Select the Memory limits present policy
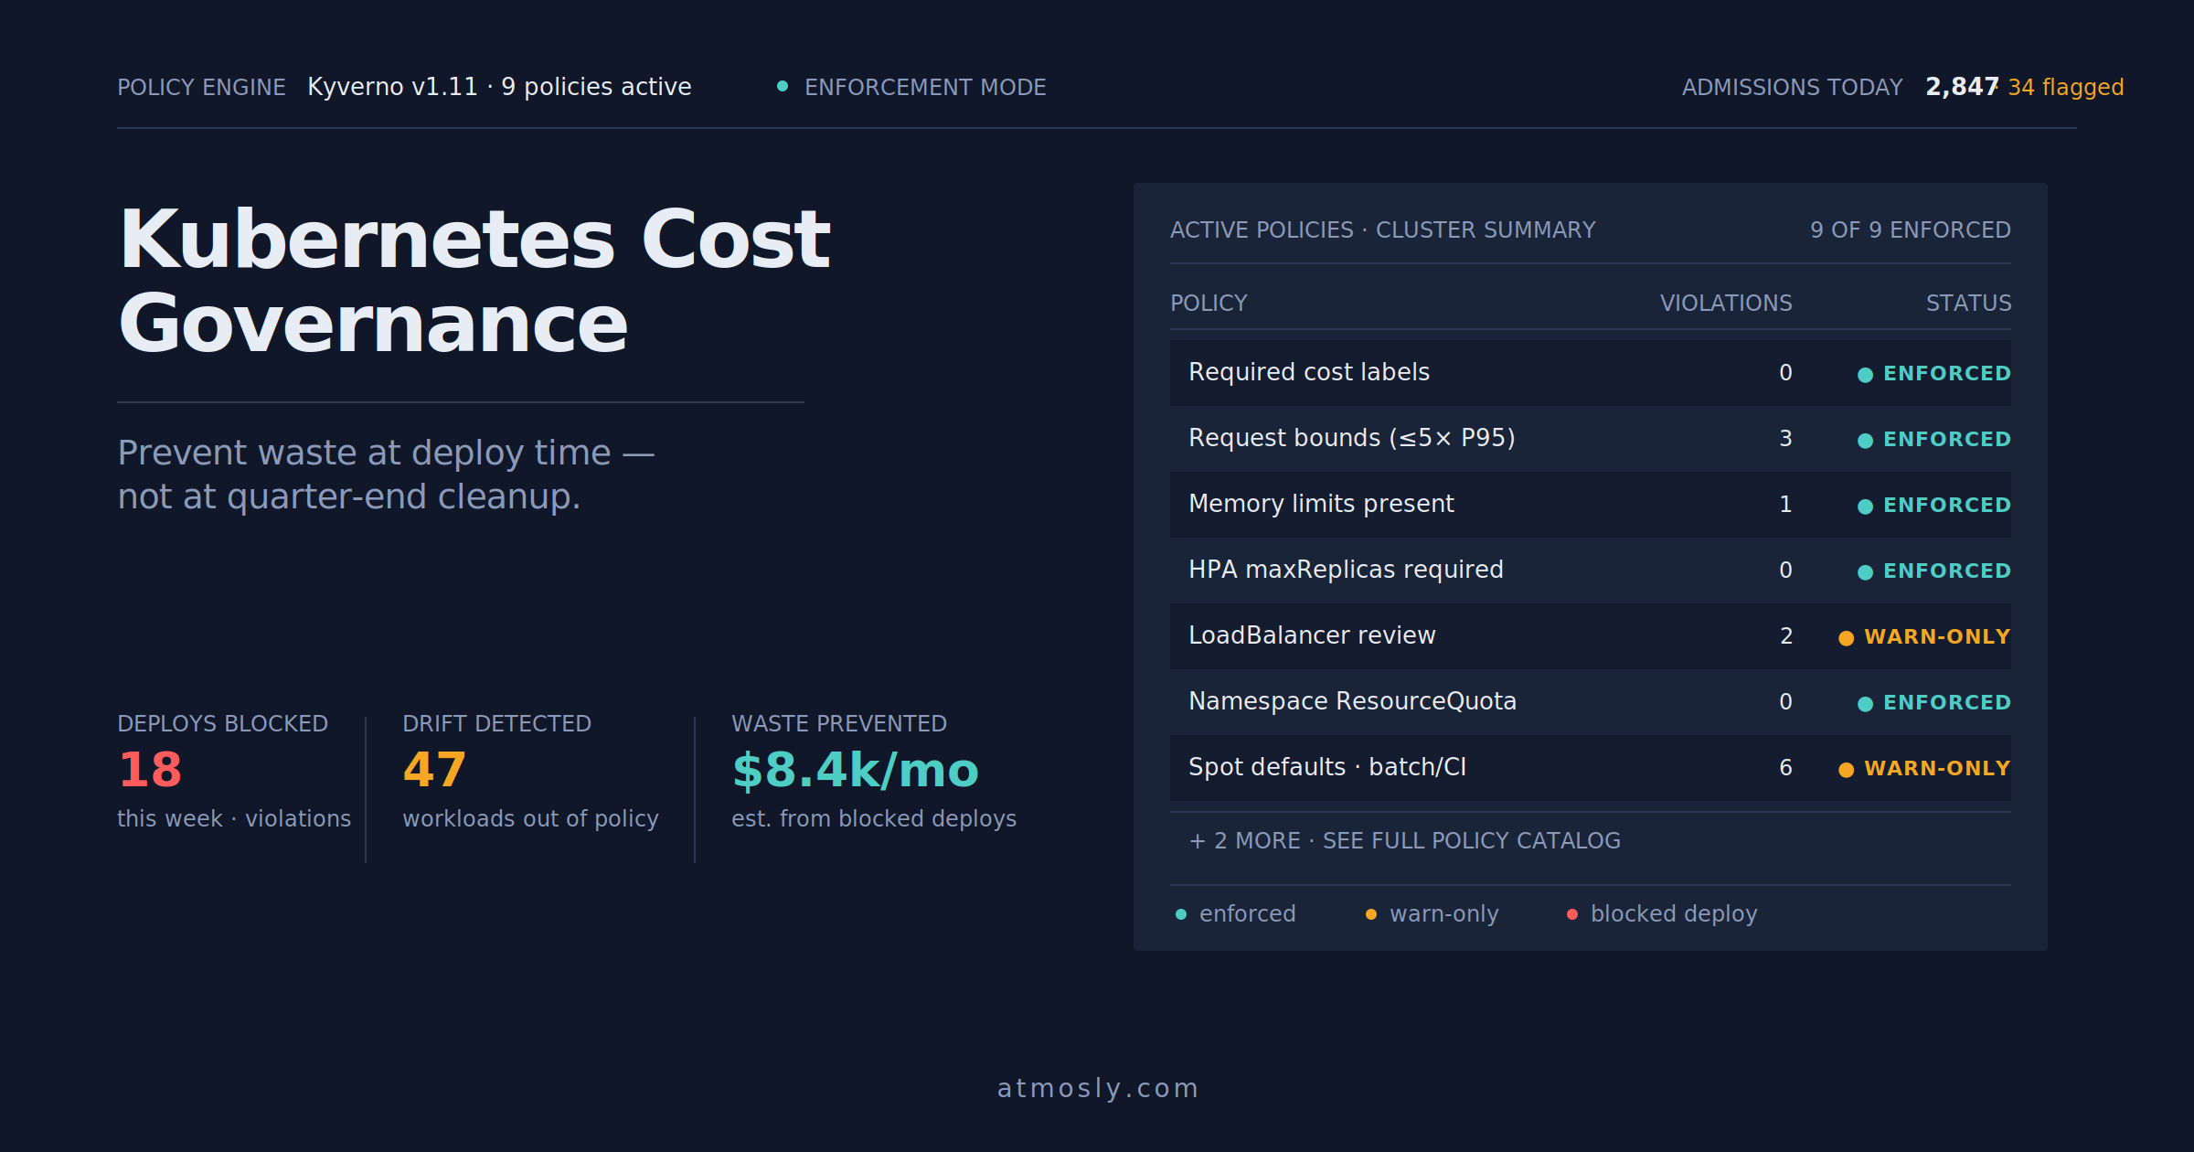The height and width of the screenshot is (1152, 2194). 1321,504
